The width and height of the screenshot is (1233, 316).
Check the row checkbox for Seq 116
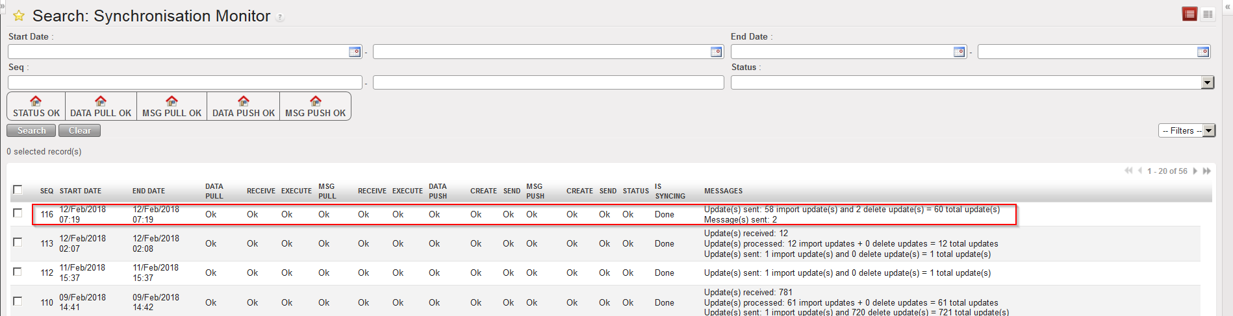point(18,213)
